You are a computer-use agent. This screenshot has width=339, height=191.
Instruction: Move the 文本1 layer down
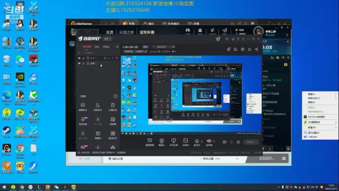pos(113,58)
